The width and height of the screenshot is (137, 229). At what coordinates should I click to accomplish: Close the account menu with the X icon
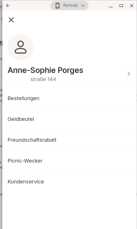click(x=11, y=20)
